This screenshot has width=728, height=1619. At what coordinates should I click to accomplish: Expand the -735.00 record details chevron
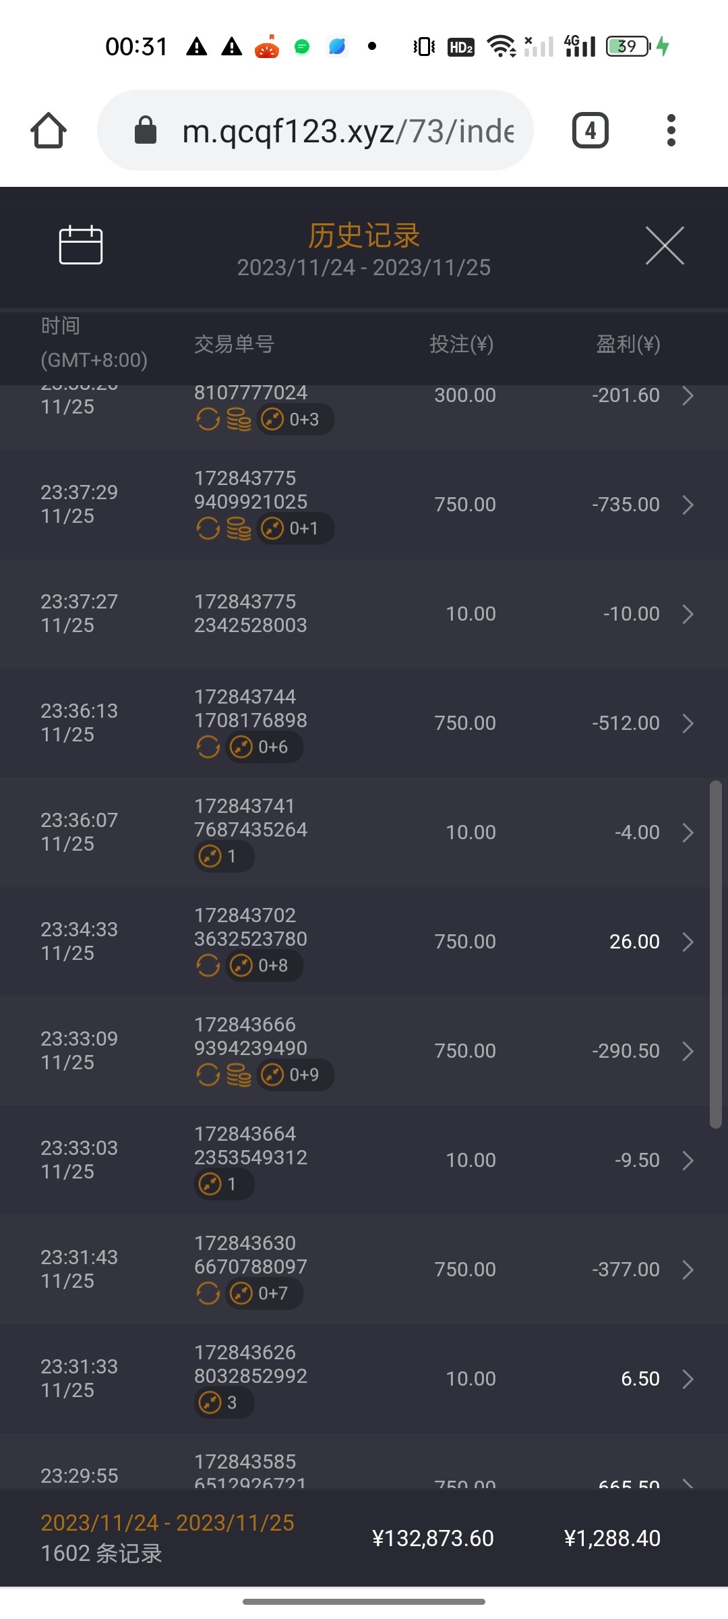tap(688, 505)
